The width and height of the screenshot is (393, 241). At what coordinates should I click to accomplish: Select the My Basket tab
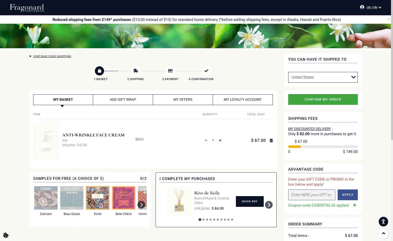click(x=63, y=99)
